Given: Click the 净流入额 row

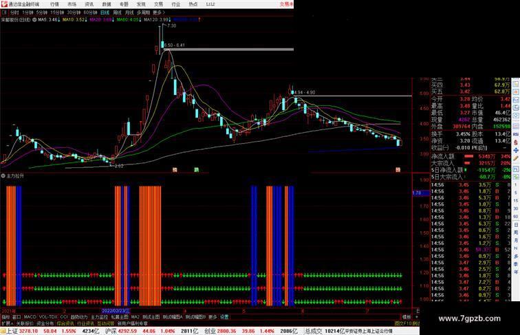Looking at the screenshot, I should [x=470, y=156].
